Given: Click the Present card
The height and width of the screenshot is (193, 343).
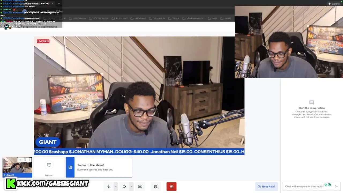Looking at the screenshot, I should tap(49, 168).
